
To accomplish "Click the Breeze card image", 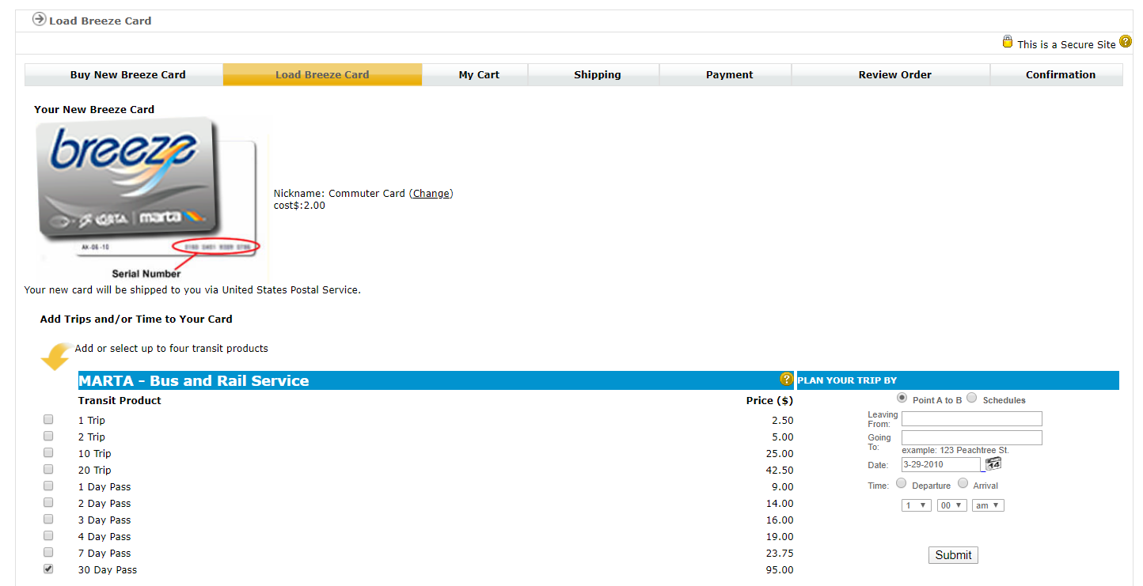I will click(x=150, y=198).
